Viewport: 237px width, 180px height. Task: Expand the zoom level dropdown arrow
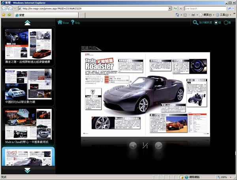click(x=231, y=177)
